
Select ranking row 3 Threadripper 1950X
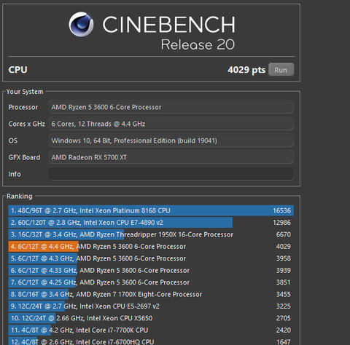[x=151, y=234]
